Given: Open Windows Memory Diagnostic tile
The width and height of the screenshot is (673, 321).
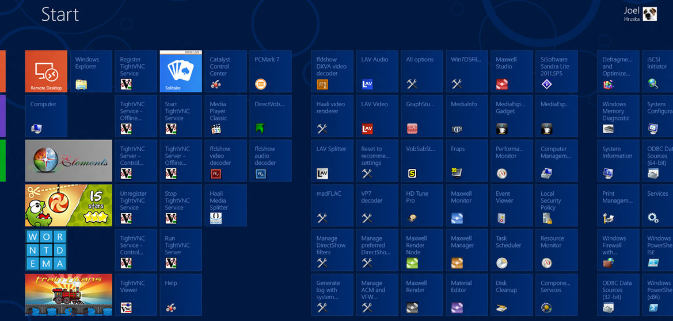Looking at the screenshot, I should pyautogui.click(x=618, y=116).
